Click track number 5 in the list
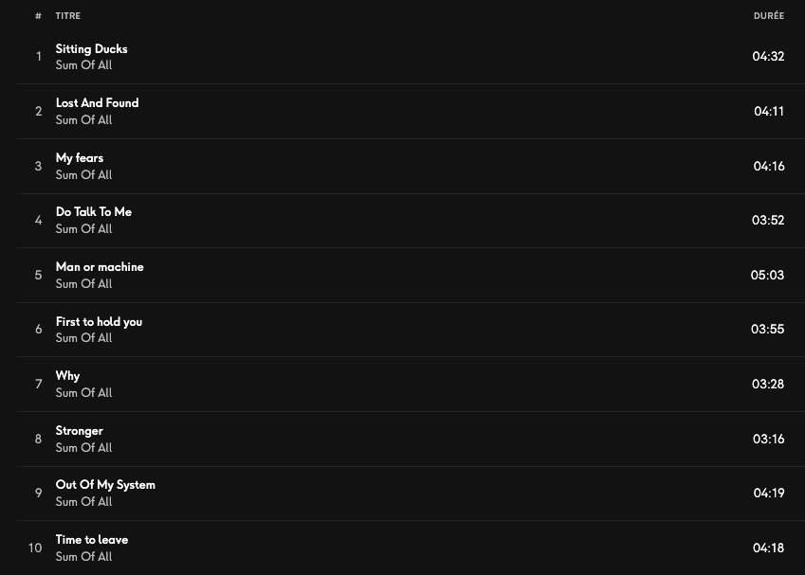This screenshot has width=805, height=575. [38, 275]
